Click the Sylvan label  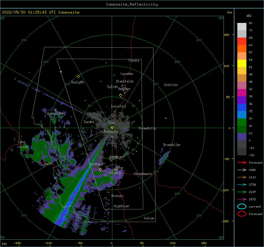[x=112, y=87]
